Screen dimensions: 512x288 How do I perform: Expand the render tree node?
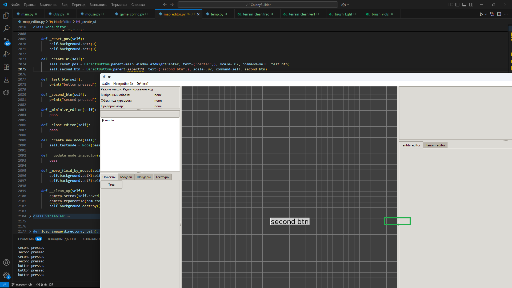(103, 120)
